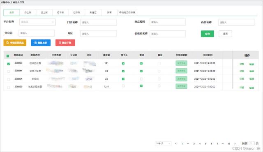The height and width of the screenshot is (152, 263).
Task: Click the 创建时间 column header
Action: pyautogui.click(x=208, y=55)
